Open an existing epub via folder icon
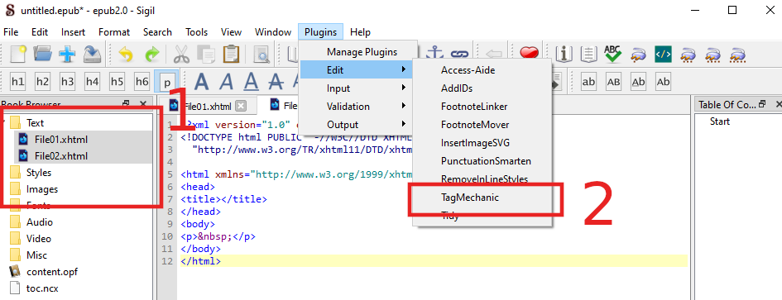Viewport: 782px width, 300px height. [x=43, y=54]
